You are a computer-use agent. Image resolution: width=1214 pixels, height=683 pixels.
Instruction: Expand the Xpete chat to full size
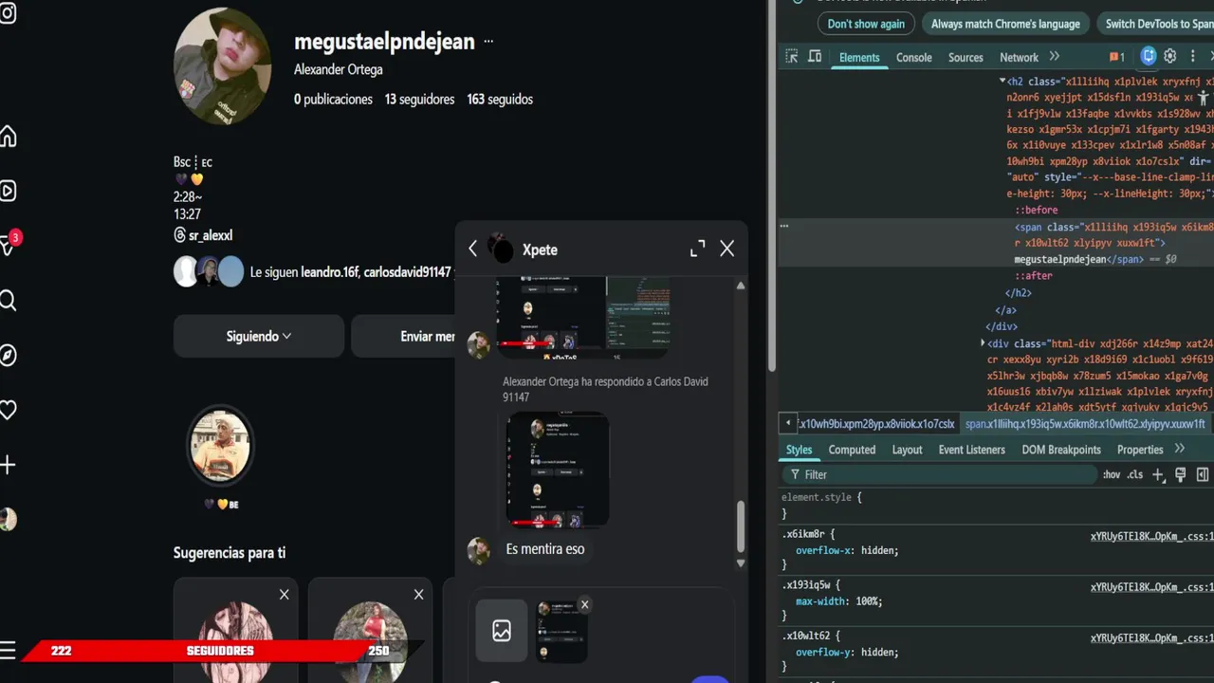[697, 249]
